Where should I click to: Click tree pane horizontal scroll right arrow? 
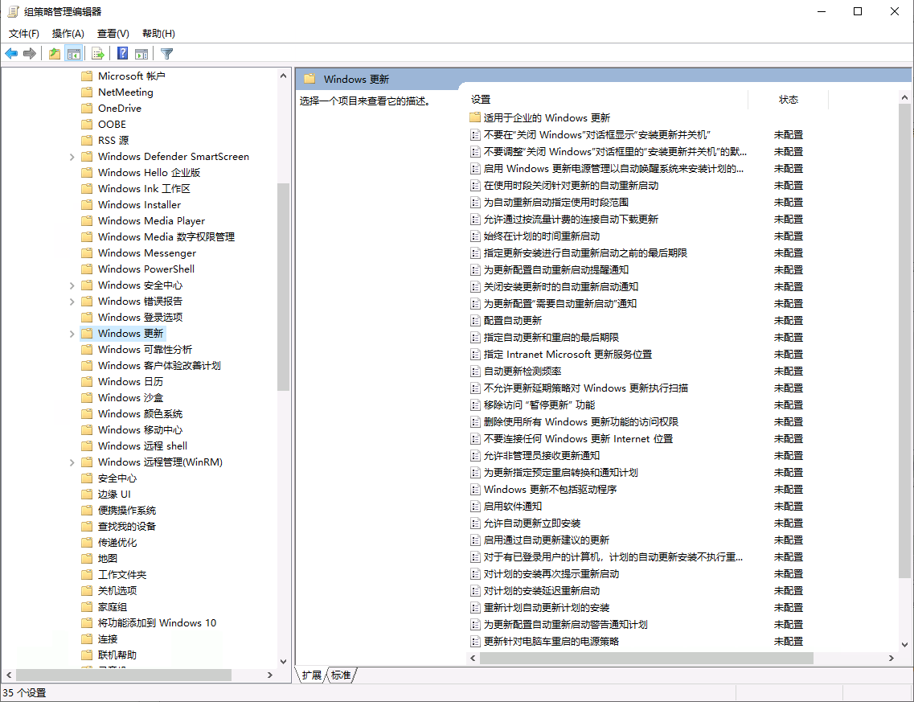pos(270,675)
